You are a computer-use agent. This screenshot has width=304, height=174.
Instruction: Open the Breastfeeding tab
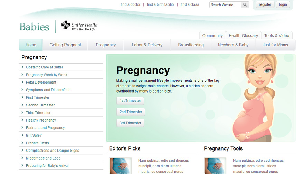[191, 45]
